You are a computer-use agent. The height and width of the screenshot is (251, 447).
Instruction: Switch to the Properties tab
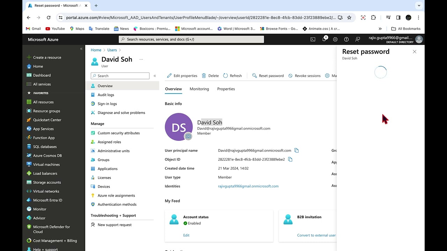tap(226, 89)
